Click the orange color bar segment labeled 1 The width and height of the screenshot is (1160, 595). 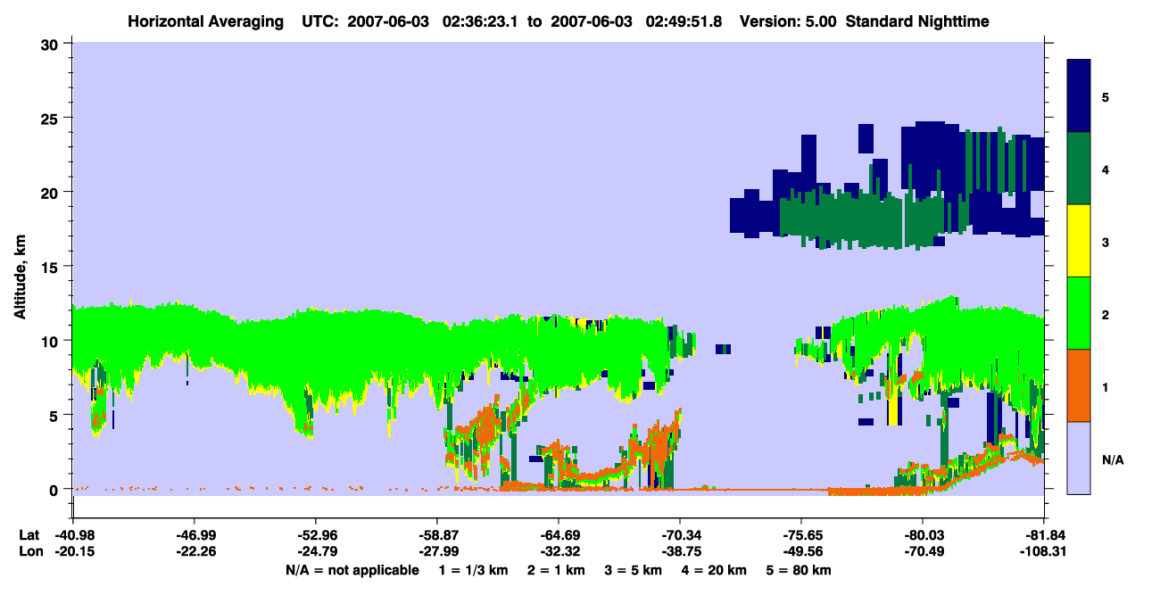pyautogui.click(x=1079, y=384)
